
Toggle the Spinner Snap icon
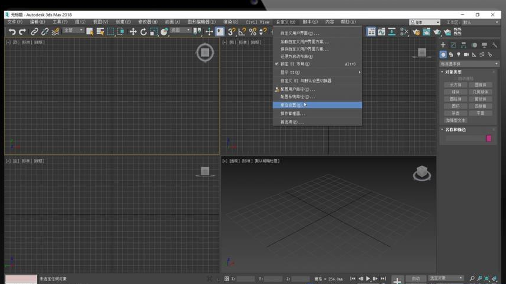pyautogui.click(x=263, y=32)
